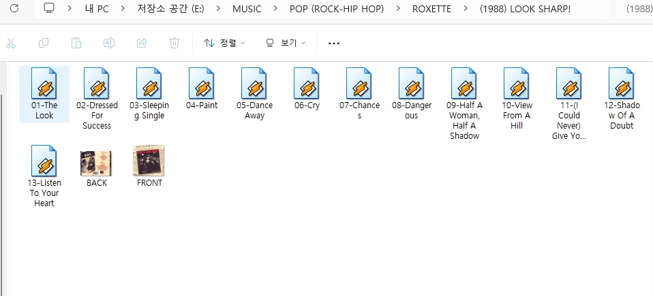Click the Delete trash can icon
The image size is (653, 296).
pos(174,43)
